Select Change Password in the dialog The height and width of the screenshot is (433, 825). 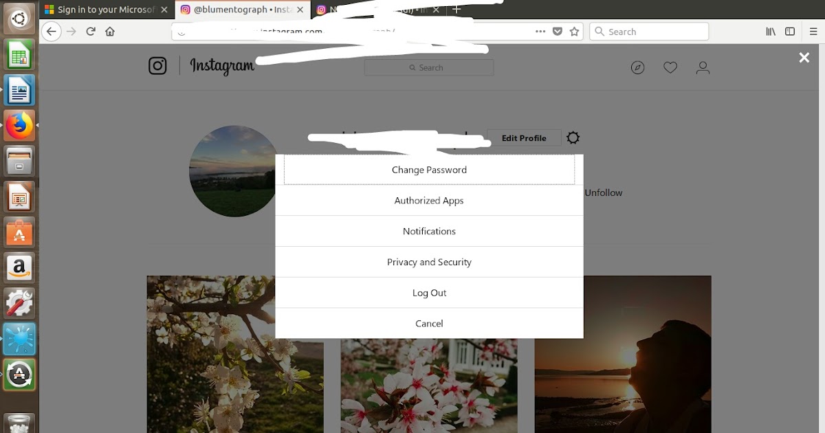pos(429,170)
